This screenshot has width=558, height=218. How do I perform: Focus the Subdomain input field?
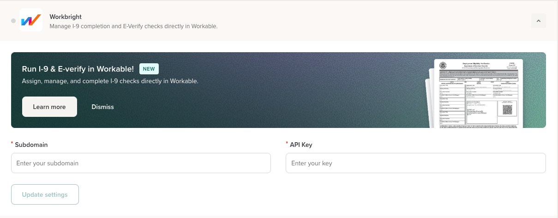pos(141,163)
